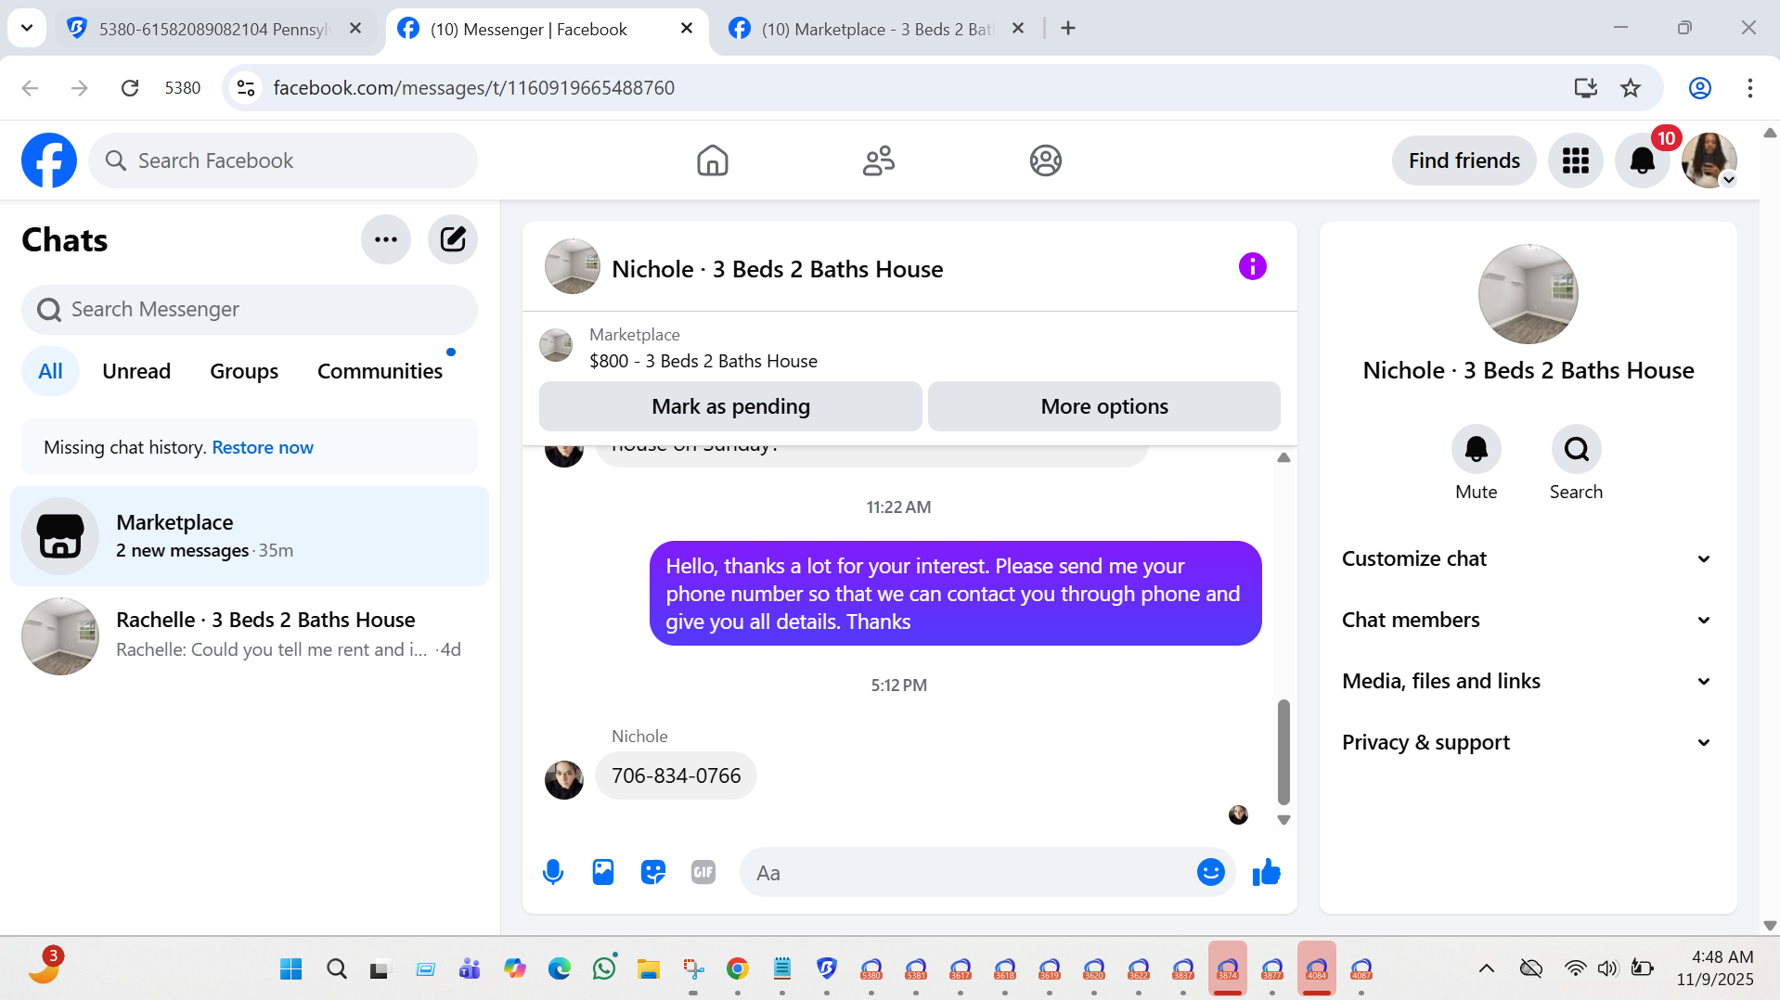This screenshot has height=1000, width=1780.
Task: Click the listing thumbnail in chat header
Action: coord(572,267)
